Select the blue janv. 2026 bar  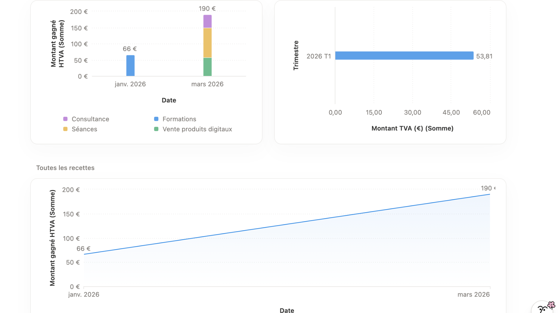pos(130,66)
